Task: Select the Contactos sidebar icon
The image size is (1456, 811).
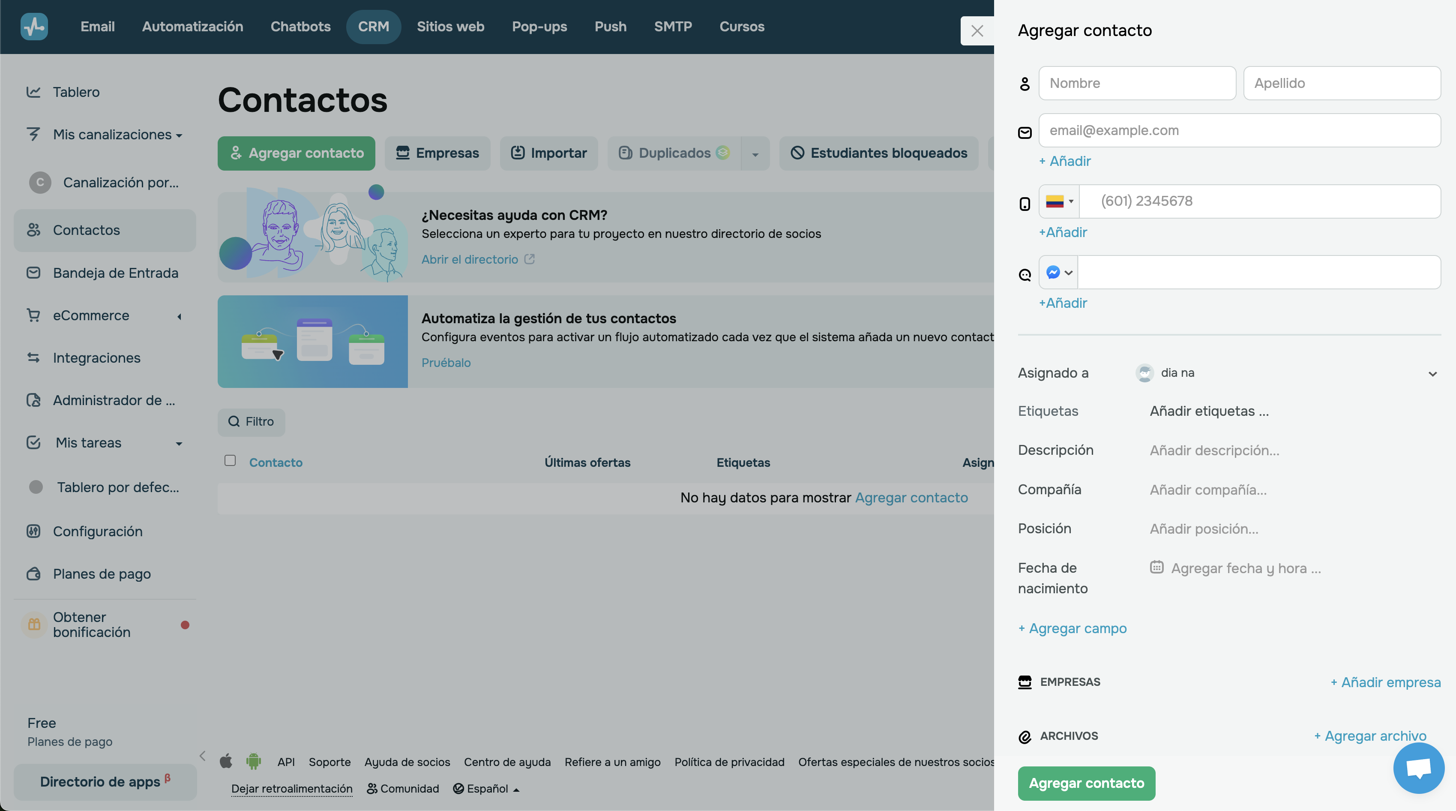Action: tap(34, 230)
